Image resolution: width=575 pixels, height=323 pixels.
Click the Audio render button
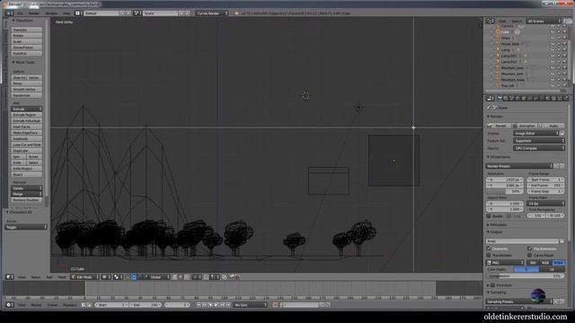(x=552, y=126)
